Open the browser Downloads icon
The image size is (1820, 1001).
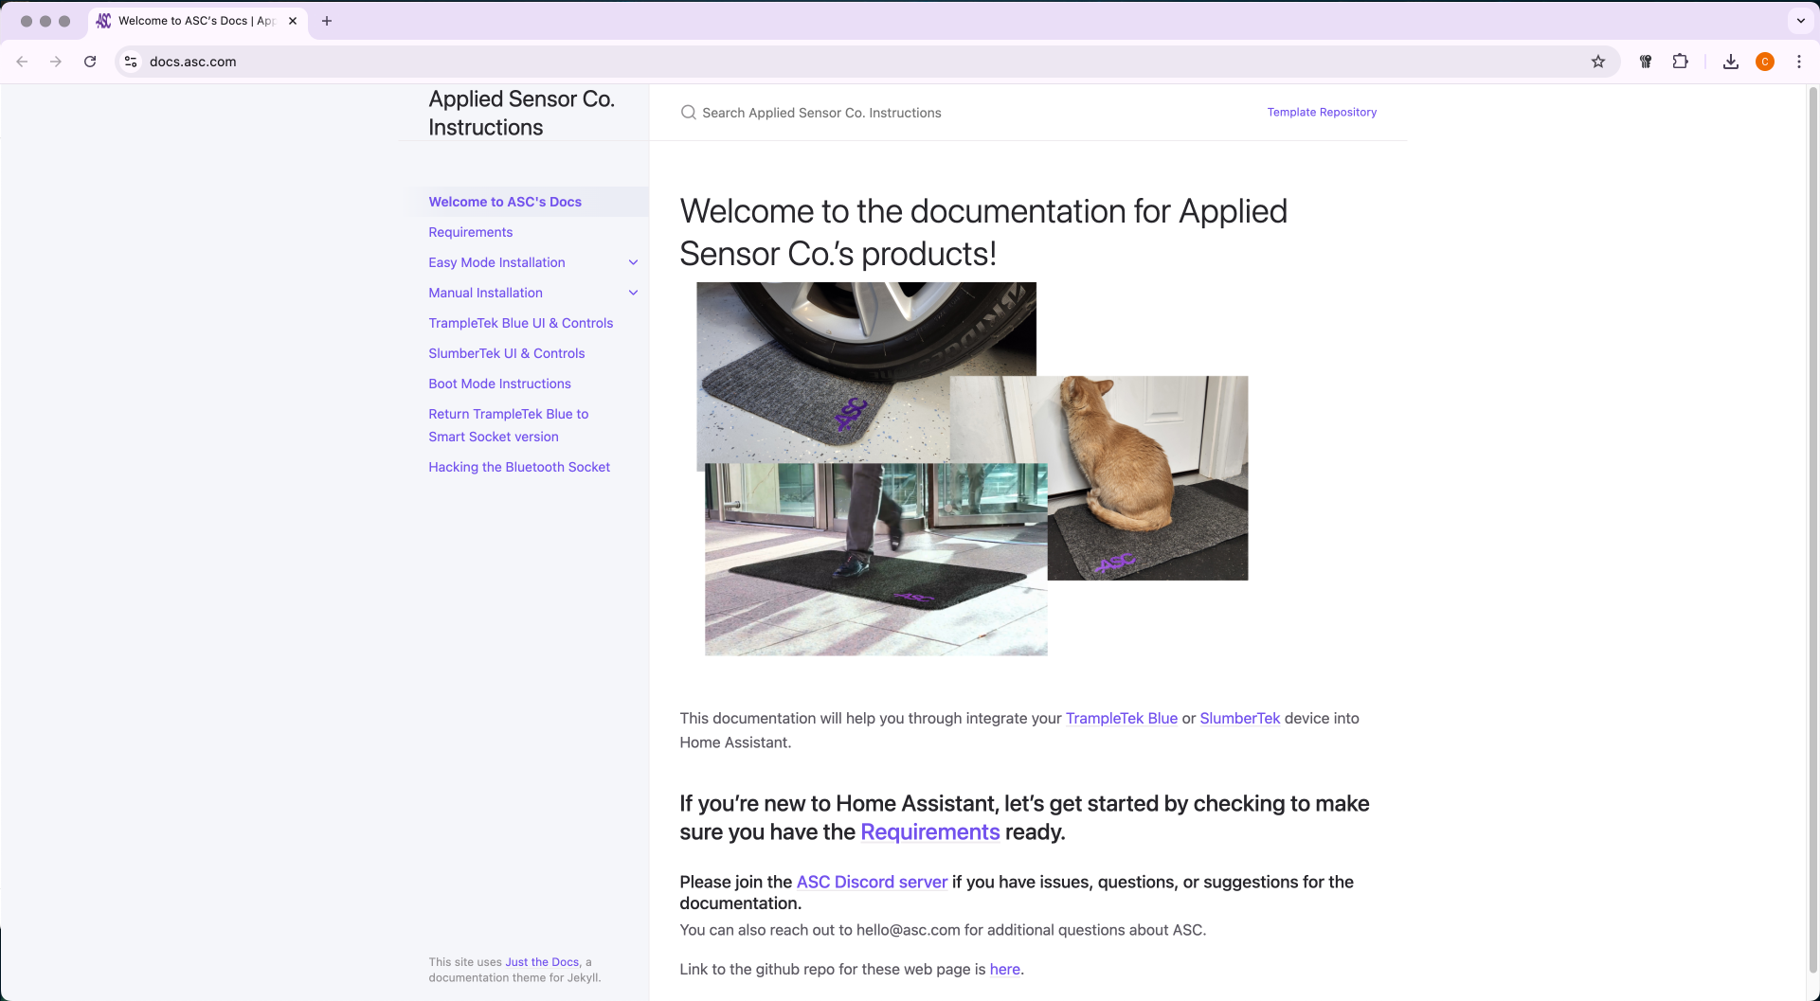pyautogui.click(x=1730, y=62)
